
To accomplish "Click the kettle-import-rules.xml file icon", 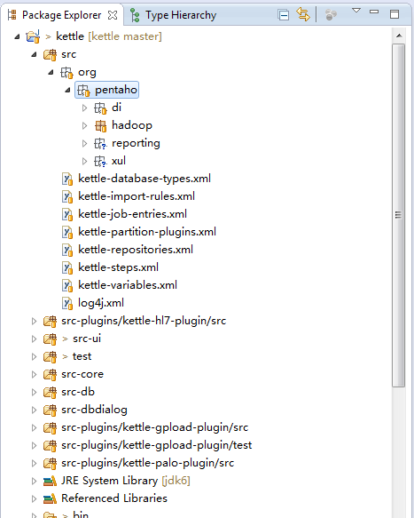I will pyautogui.click(x=67, y=197).
